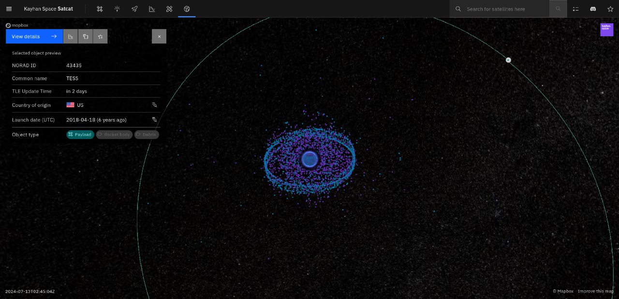Open the satellite icon tab in top bar

pyautogui.click(x=100, y=9)
